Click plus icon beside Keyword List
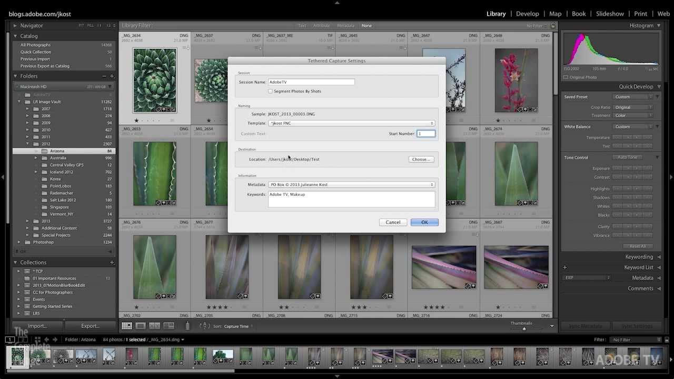Image resolution: width=674 pixels, height=379 pixels. [565, 267]
